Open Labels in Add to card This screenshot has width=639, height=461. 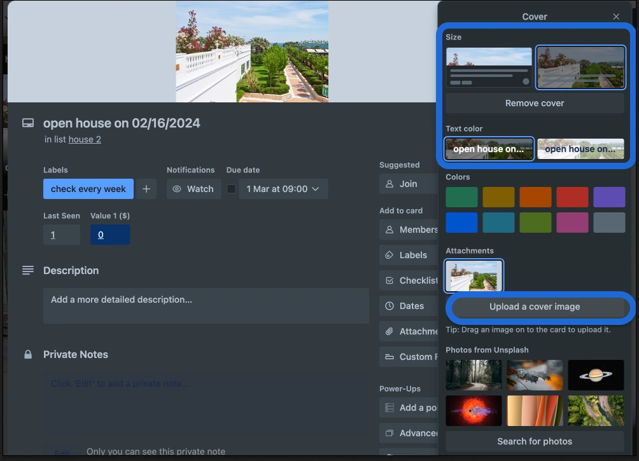pyautogui.click(x=409, y=255)
